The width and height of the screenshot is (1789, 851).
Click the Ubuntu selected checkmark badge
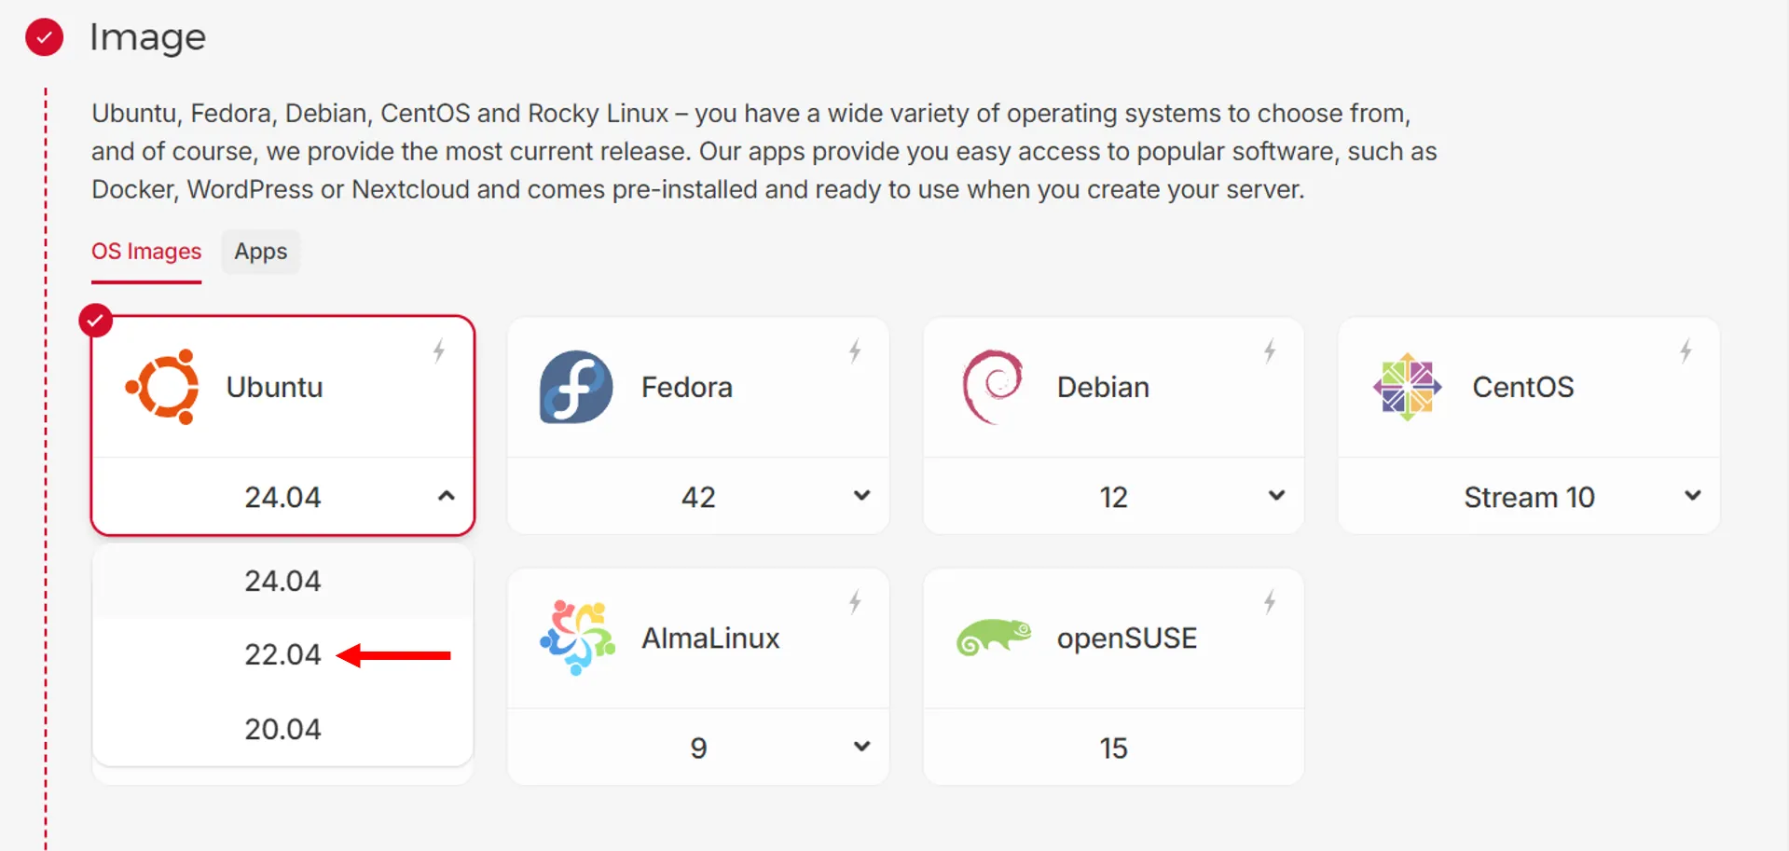click(x=95, y=321)
